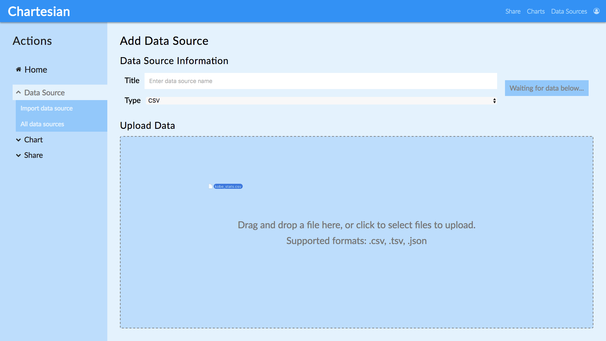Viewport: 606px width, 341px height.
Task: Collapse the Data Source chevron
Action: 18,93
